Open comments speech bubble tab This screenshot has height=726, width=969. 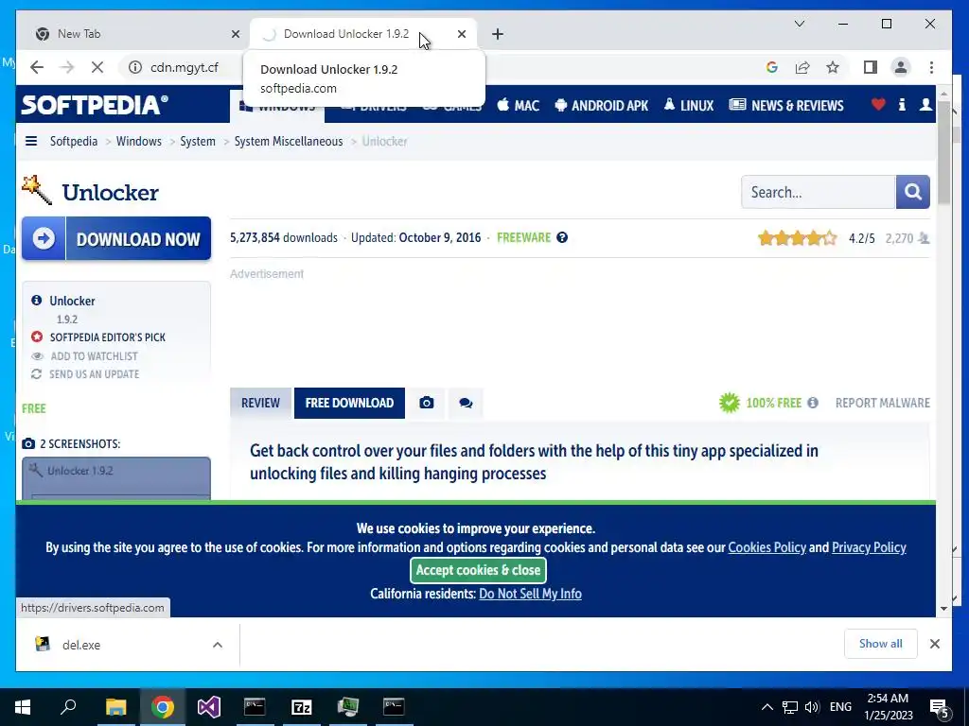(x=466, y=403)
